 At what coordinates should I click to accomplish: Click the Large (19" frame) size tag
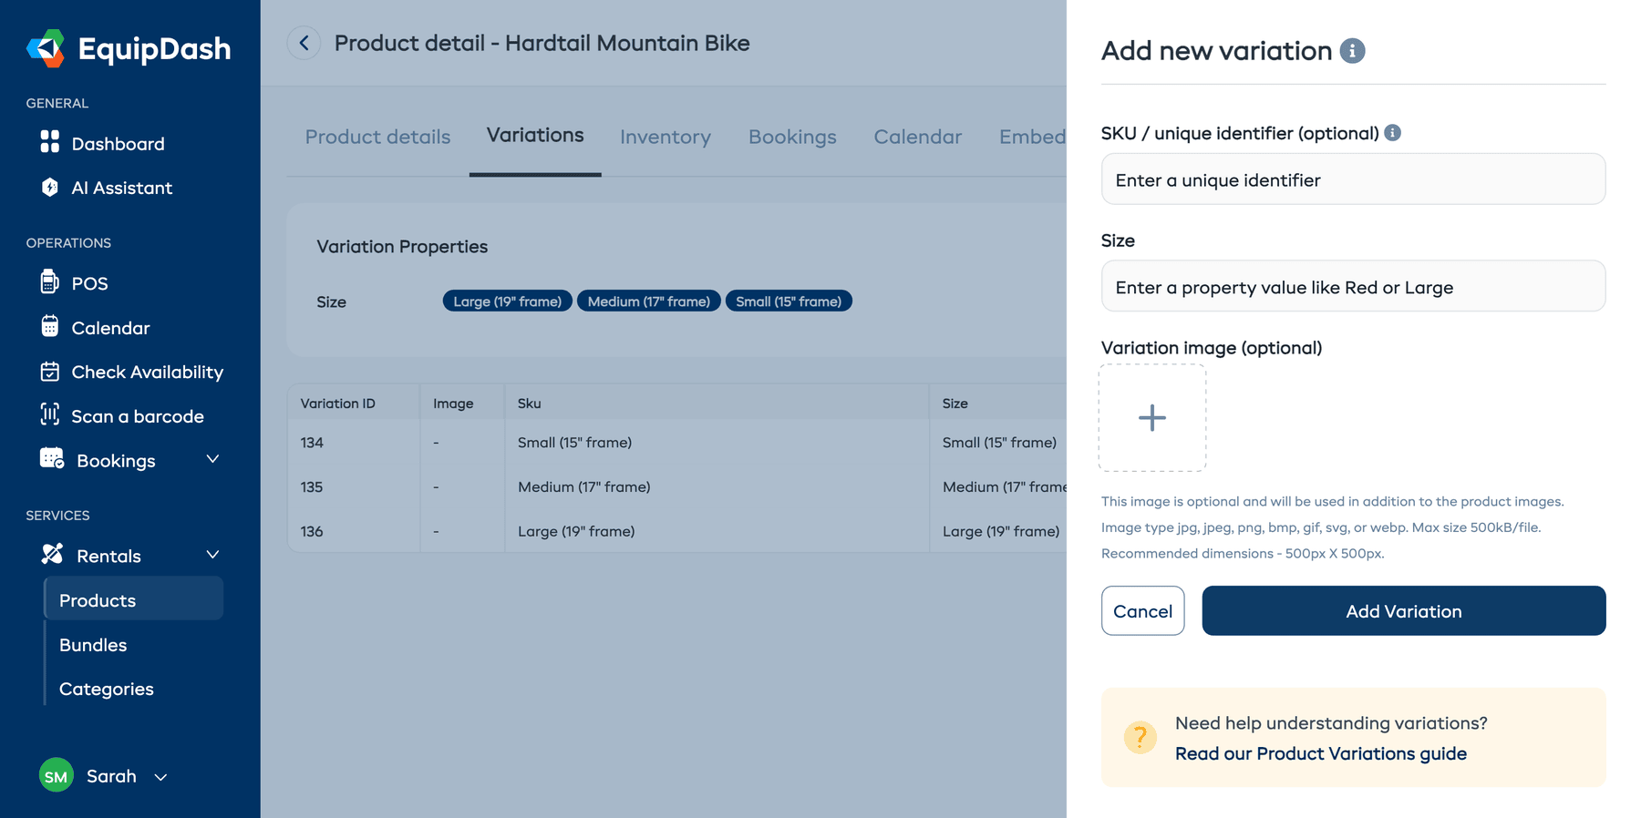click(507, 302)
